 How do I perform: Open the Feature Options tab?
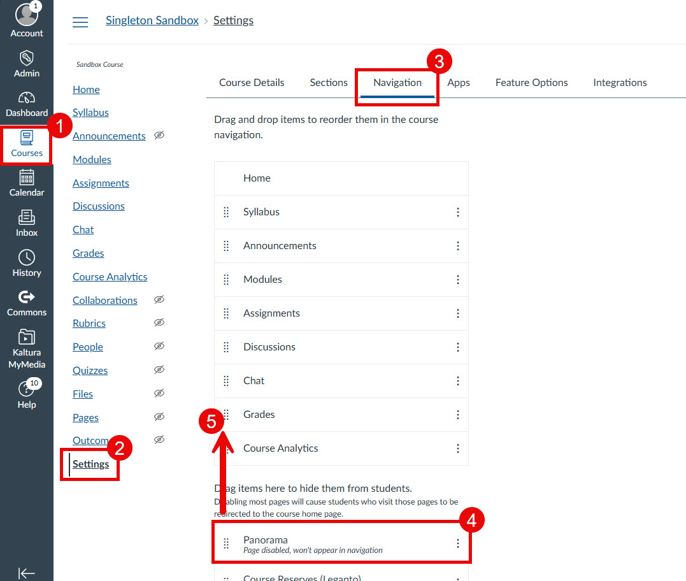(531, 82)
